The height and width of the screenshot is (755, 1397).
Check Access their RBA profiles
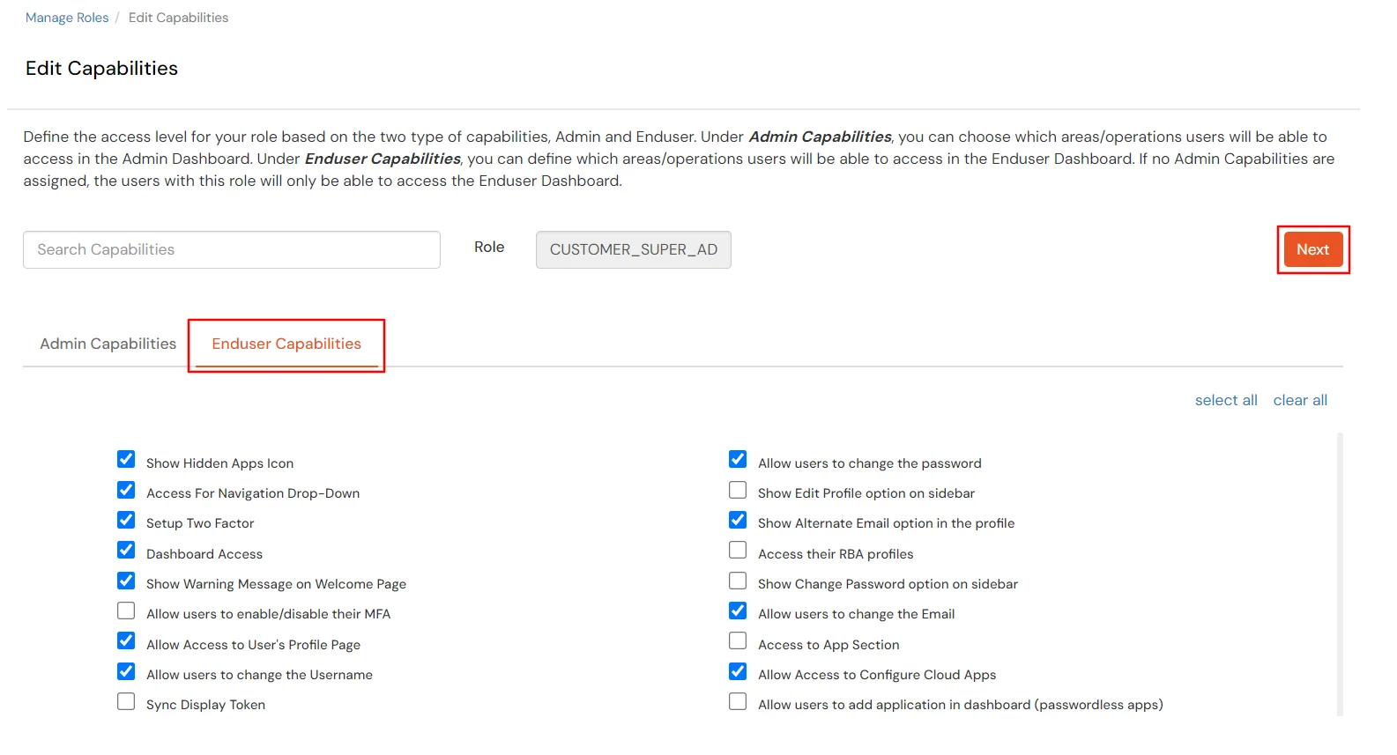point(738,551)
